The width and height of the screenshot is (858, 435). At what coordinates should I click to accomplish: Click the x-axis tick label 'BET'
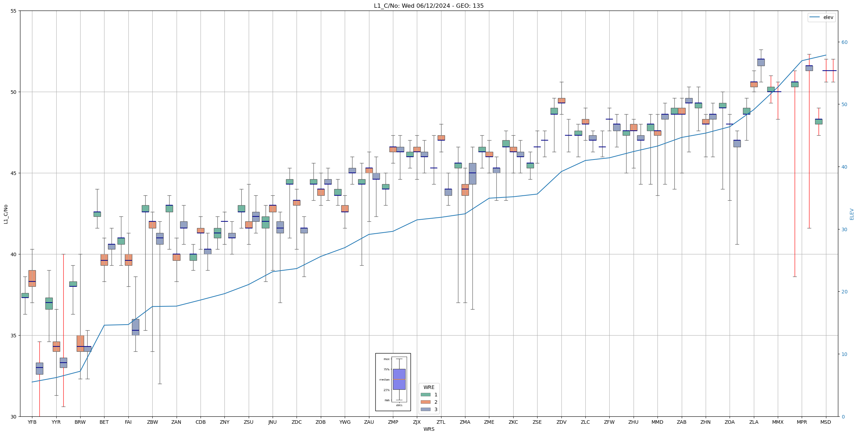click(x=104, y=422)
